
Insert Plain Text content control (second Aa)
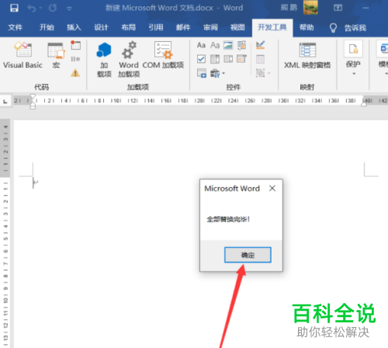(215, 45)
